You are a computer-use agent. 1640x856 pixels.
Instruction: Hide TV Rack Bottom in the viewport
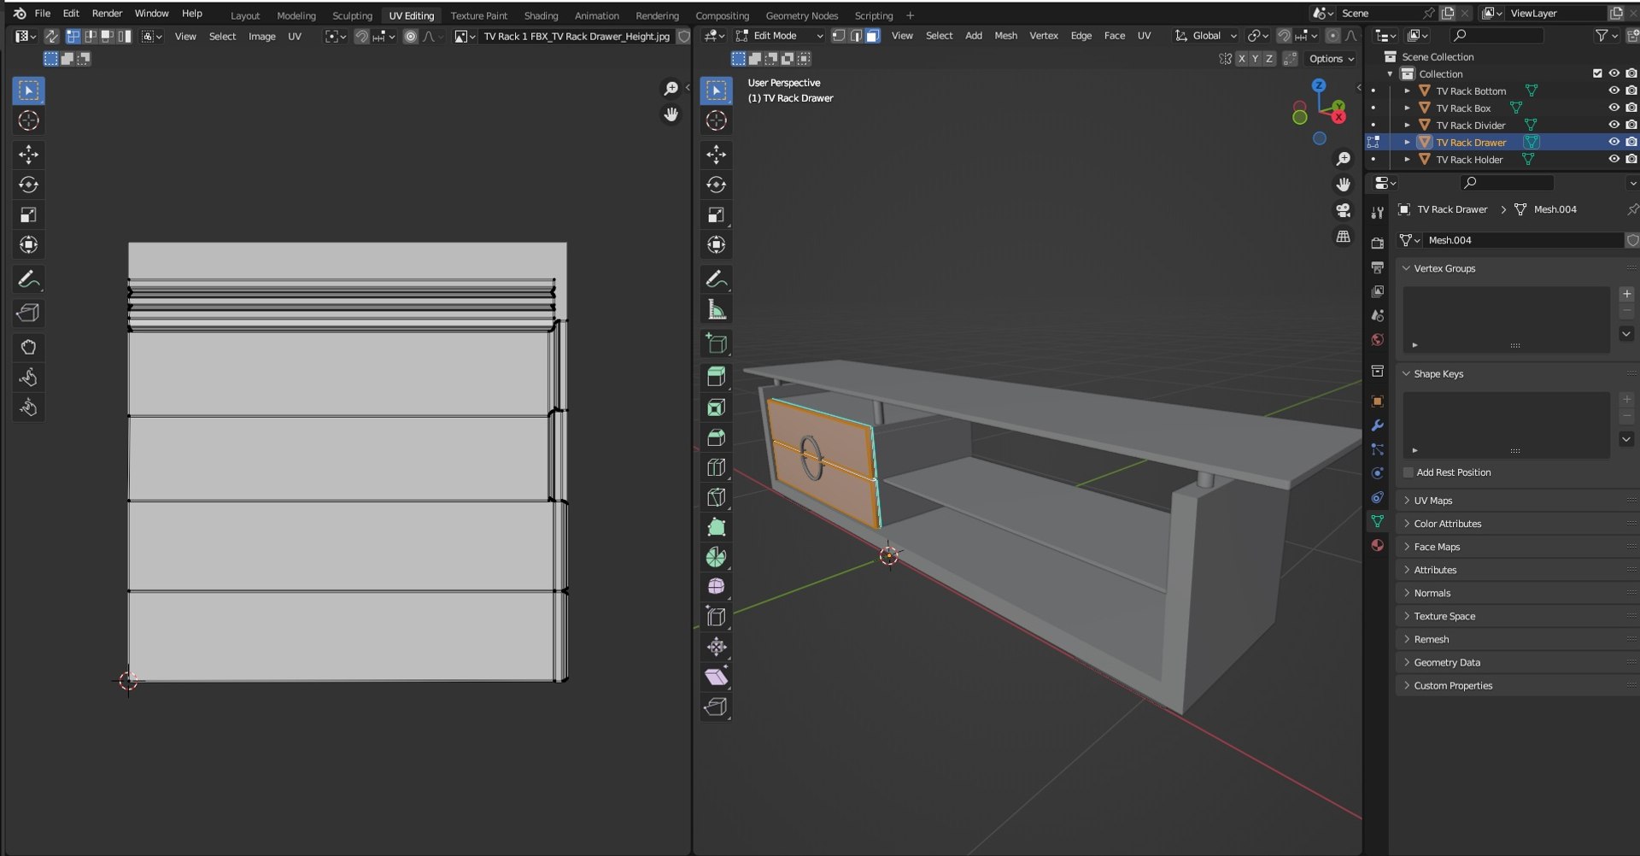[1614, 91]
